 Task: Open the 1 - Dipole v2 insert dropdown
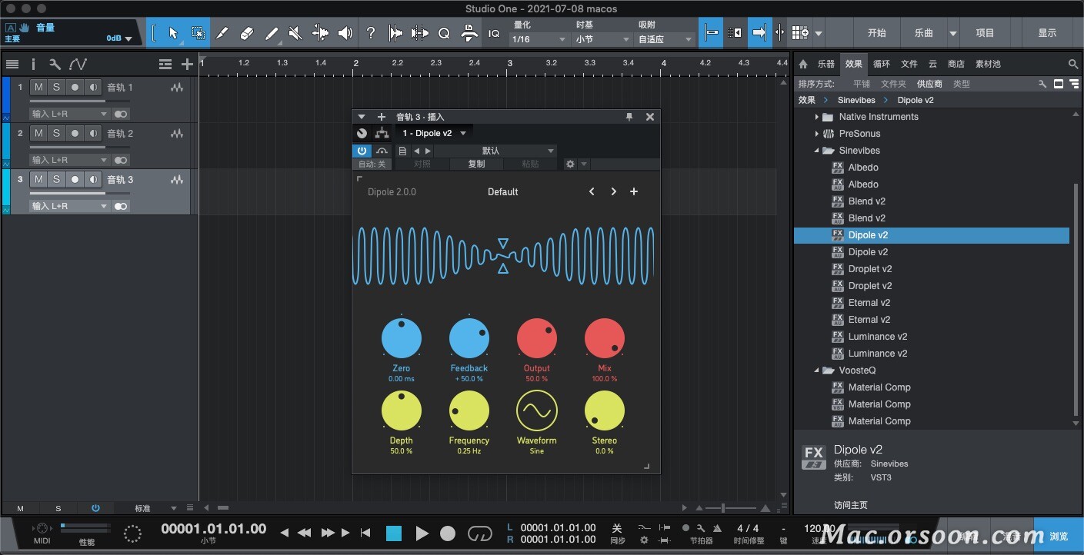(x=434, y=133)
